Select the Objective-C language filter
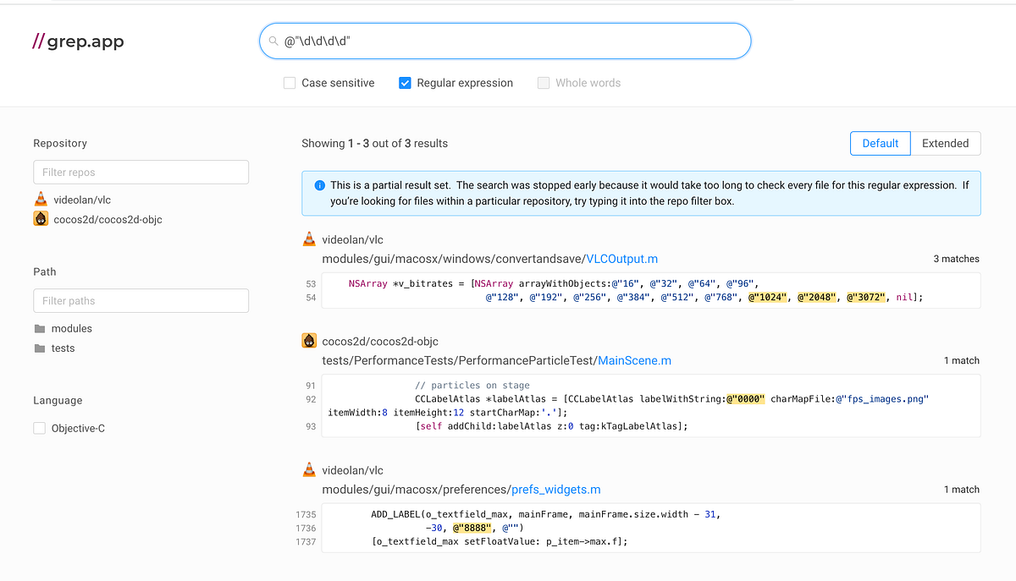Screen dimensions: 1016x581 tap(39, 428)
